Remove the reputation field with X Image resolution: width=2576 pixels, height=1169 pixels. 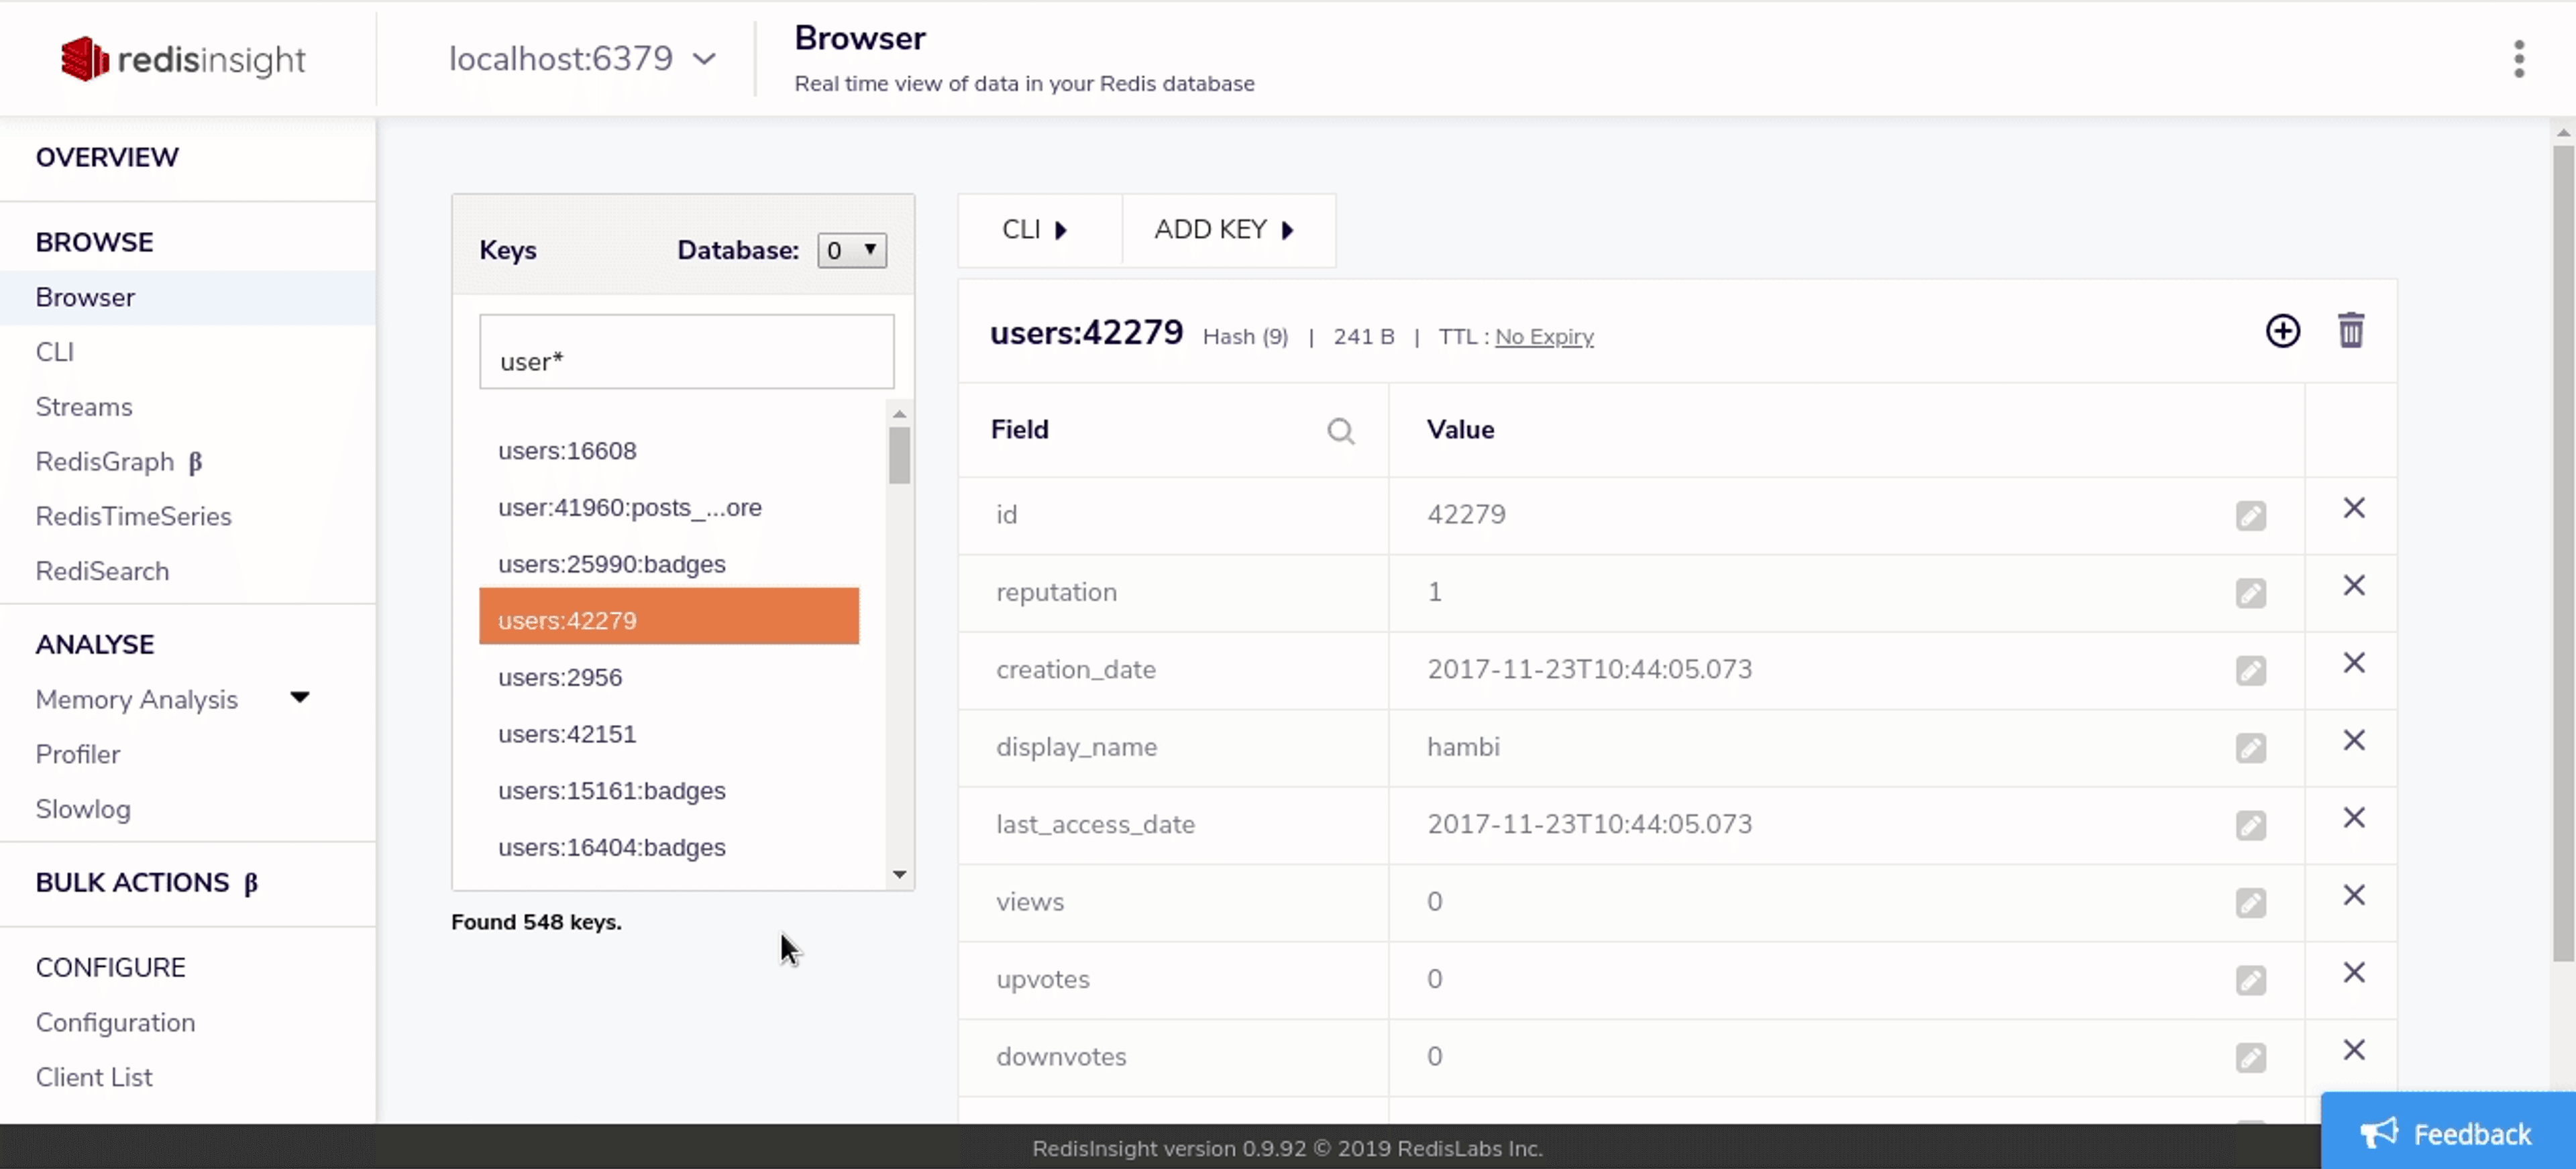click(x=2353, y=586)
